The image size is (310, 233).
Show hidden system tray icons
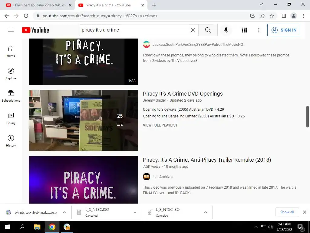(256, 227)
